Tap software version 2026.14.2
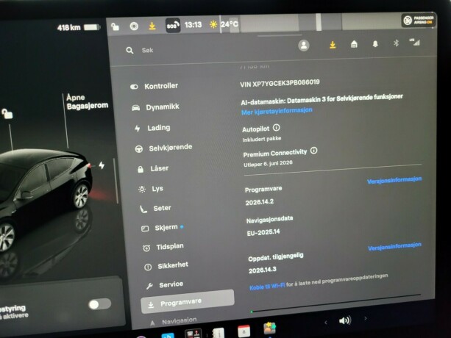The width and height of the screenshot is (451, 338). coord(260,202)
